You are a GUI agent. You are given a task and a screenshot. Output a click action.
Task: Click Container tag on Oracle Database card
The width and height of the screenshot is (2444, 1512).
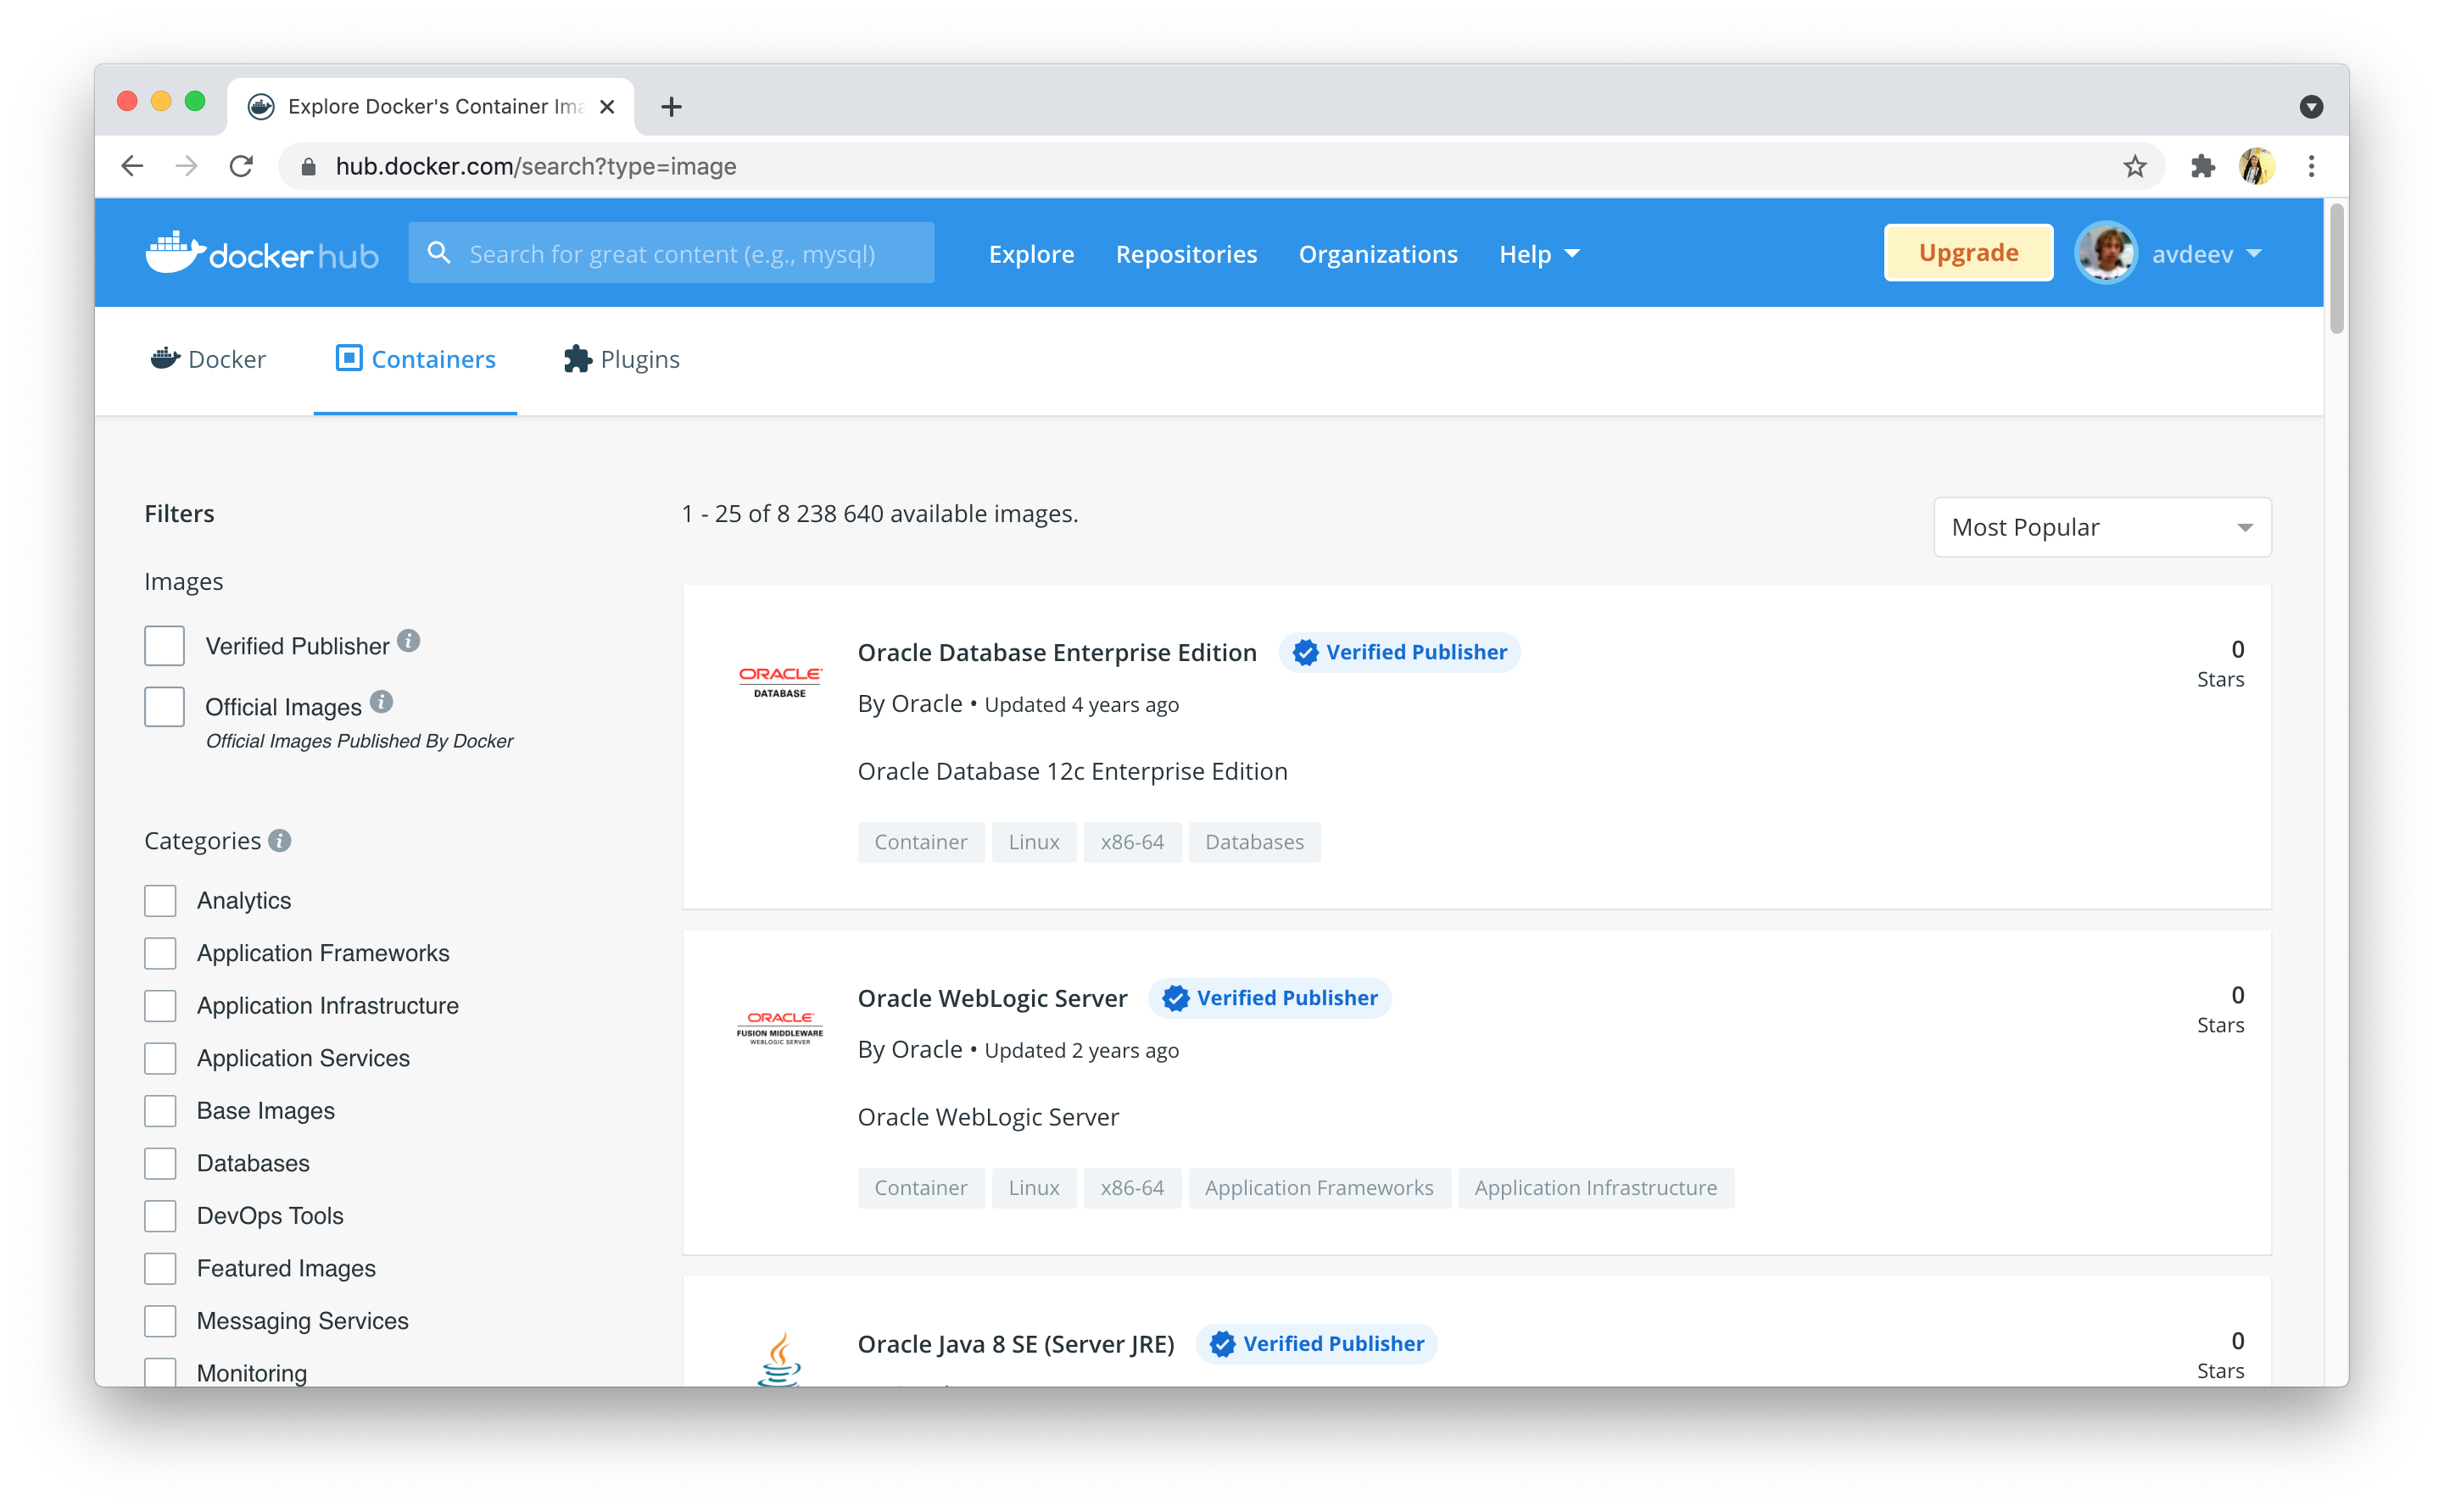coord(920,842)
